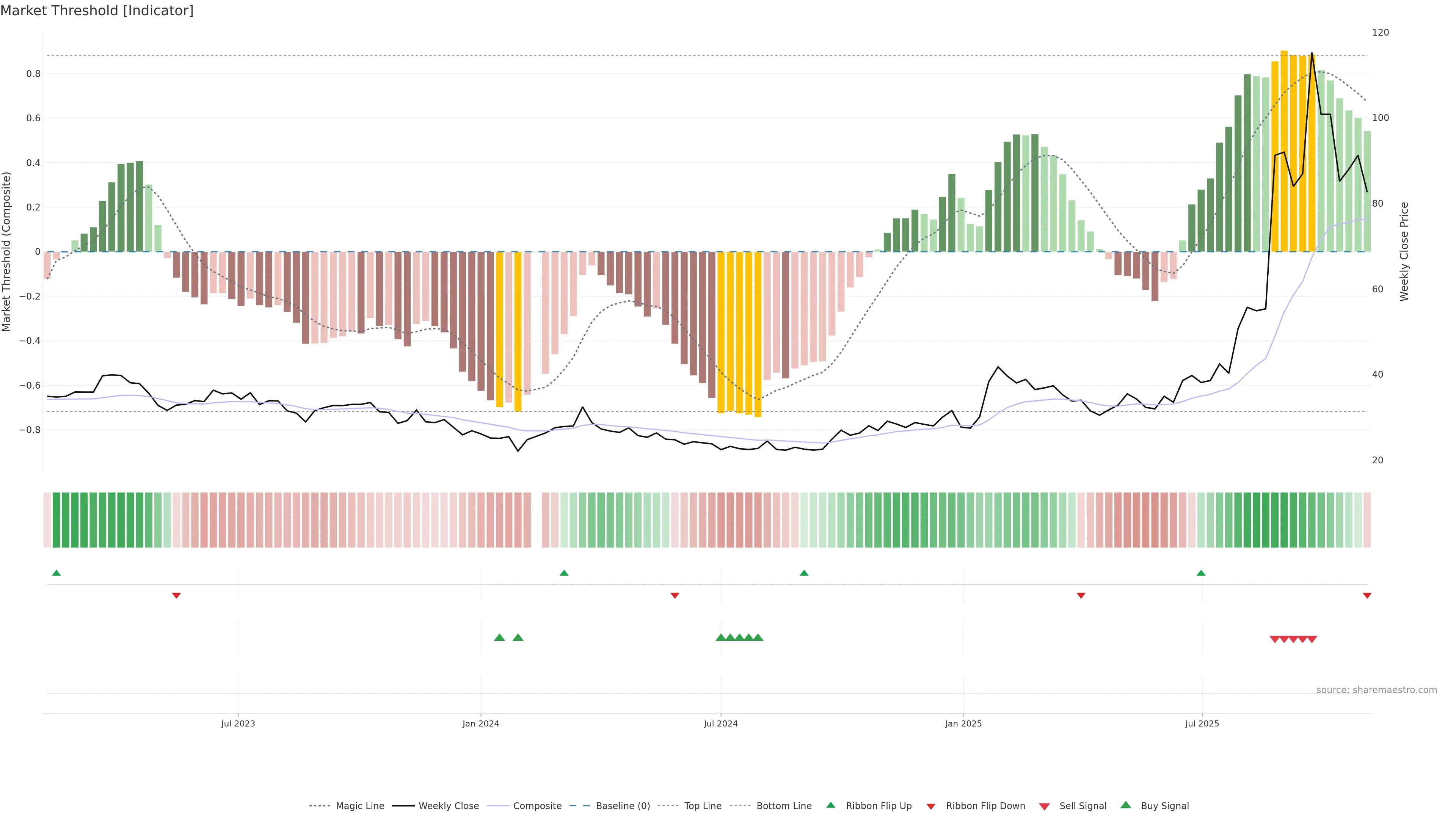Click the Weekly Close Price axis title
Screen dimensions: 1456x819
pyautogui.click(x=1404, y=251)
